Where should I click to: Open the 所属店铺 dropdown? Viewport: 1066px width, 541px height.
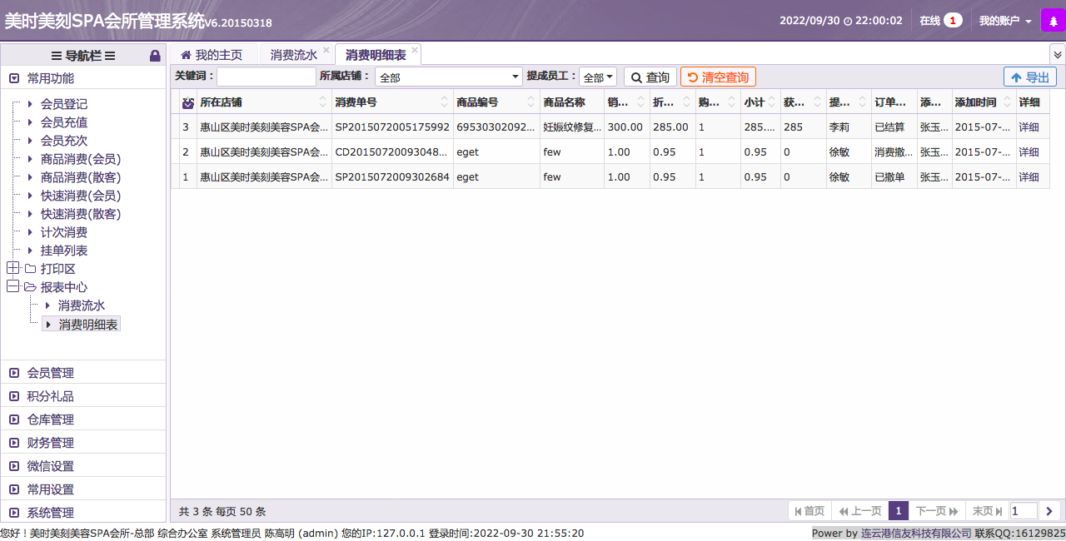pos(448,77)
